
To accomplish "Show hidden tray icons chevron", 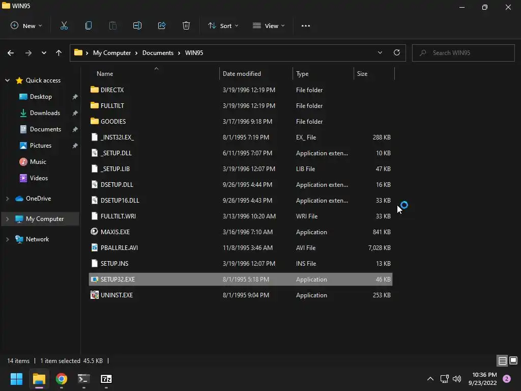I will tap(430, 379).
